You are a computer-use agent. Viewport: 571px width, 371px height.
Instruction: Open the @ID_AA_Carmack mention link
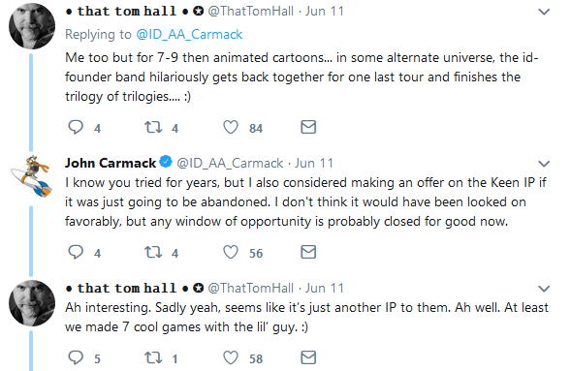189,34
